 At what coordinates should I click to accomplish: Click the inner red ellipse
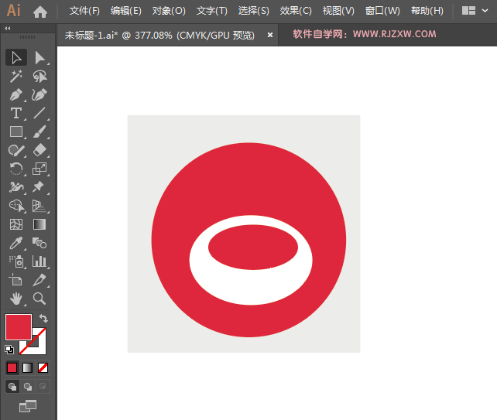253,248
